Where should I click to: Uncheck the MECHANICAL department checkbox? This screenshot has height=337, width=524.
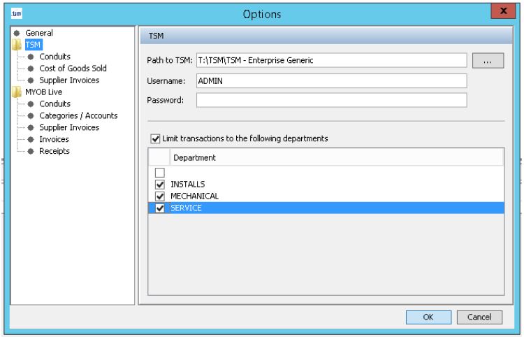(x=159, y=196)
